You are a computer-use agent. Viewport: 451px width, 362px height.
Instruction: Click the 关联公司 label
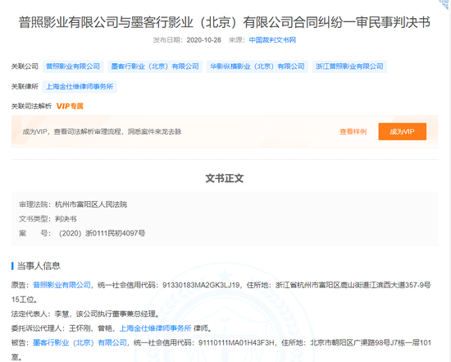[x=25, y=66]
